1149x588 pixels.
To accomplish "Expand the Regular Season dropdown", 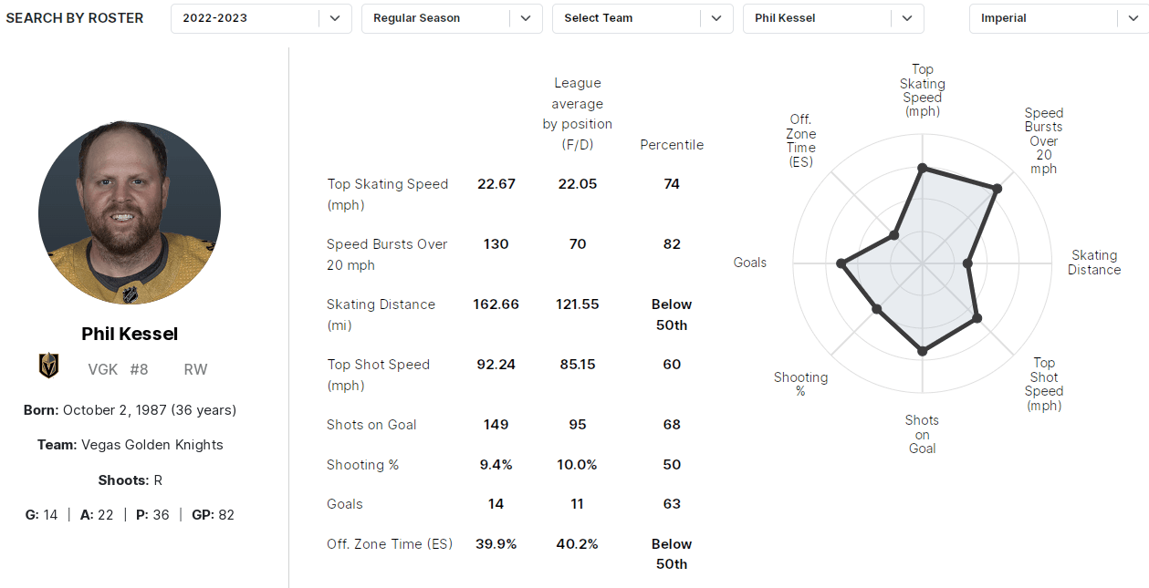I will pyautogui.click(x=436, y=18).
